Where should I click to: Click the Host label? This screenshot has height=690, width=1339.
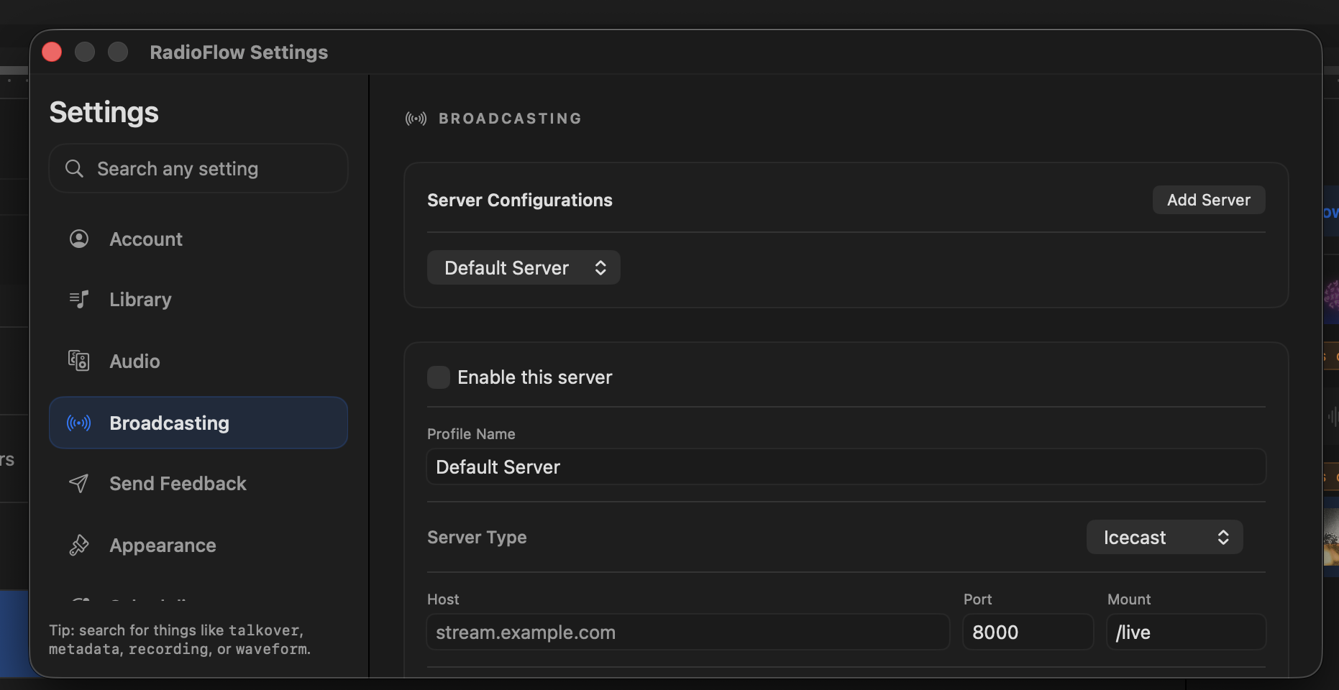tap(443, 599)
